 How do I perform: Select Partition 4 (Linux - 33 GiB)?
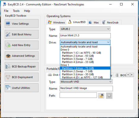[85, 62]
